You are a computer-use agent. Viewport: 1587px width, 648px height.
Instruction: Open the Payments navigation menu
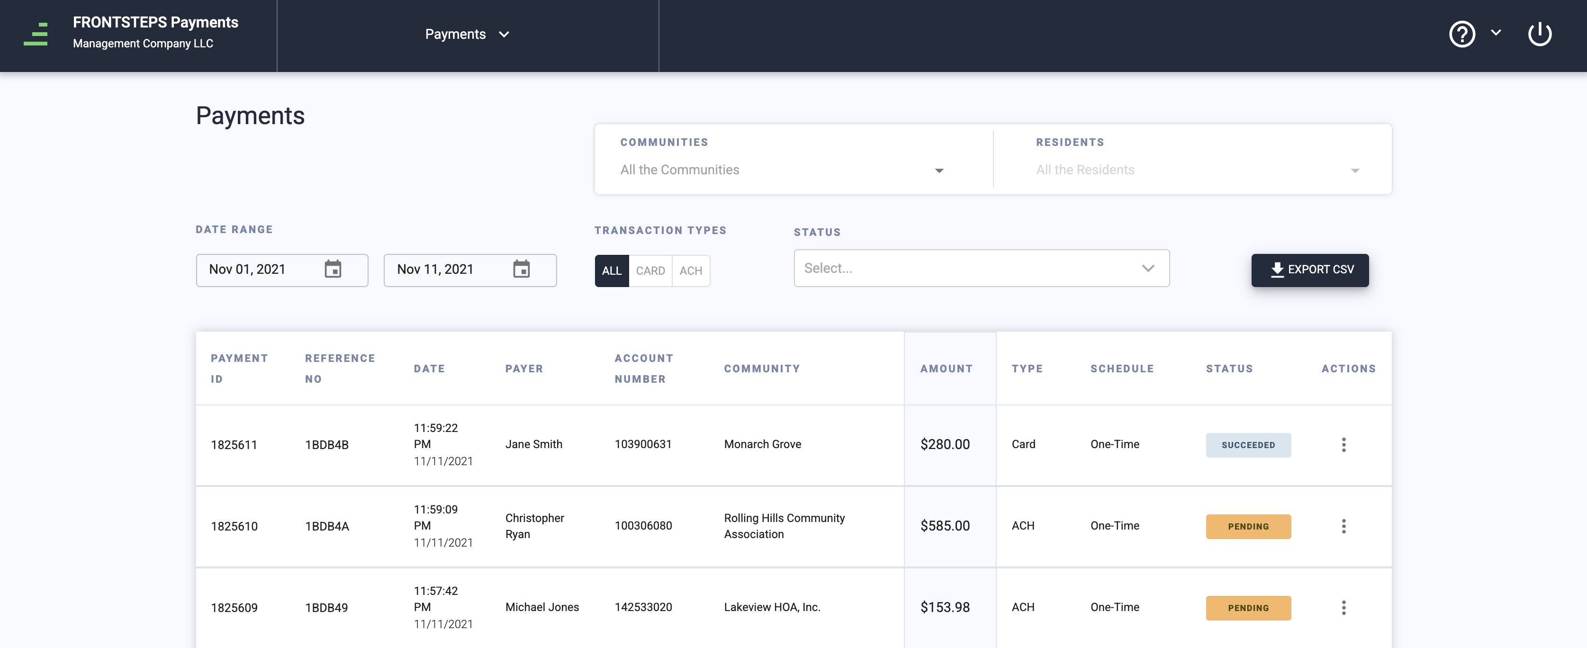click(x=467, y=35)
